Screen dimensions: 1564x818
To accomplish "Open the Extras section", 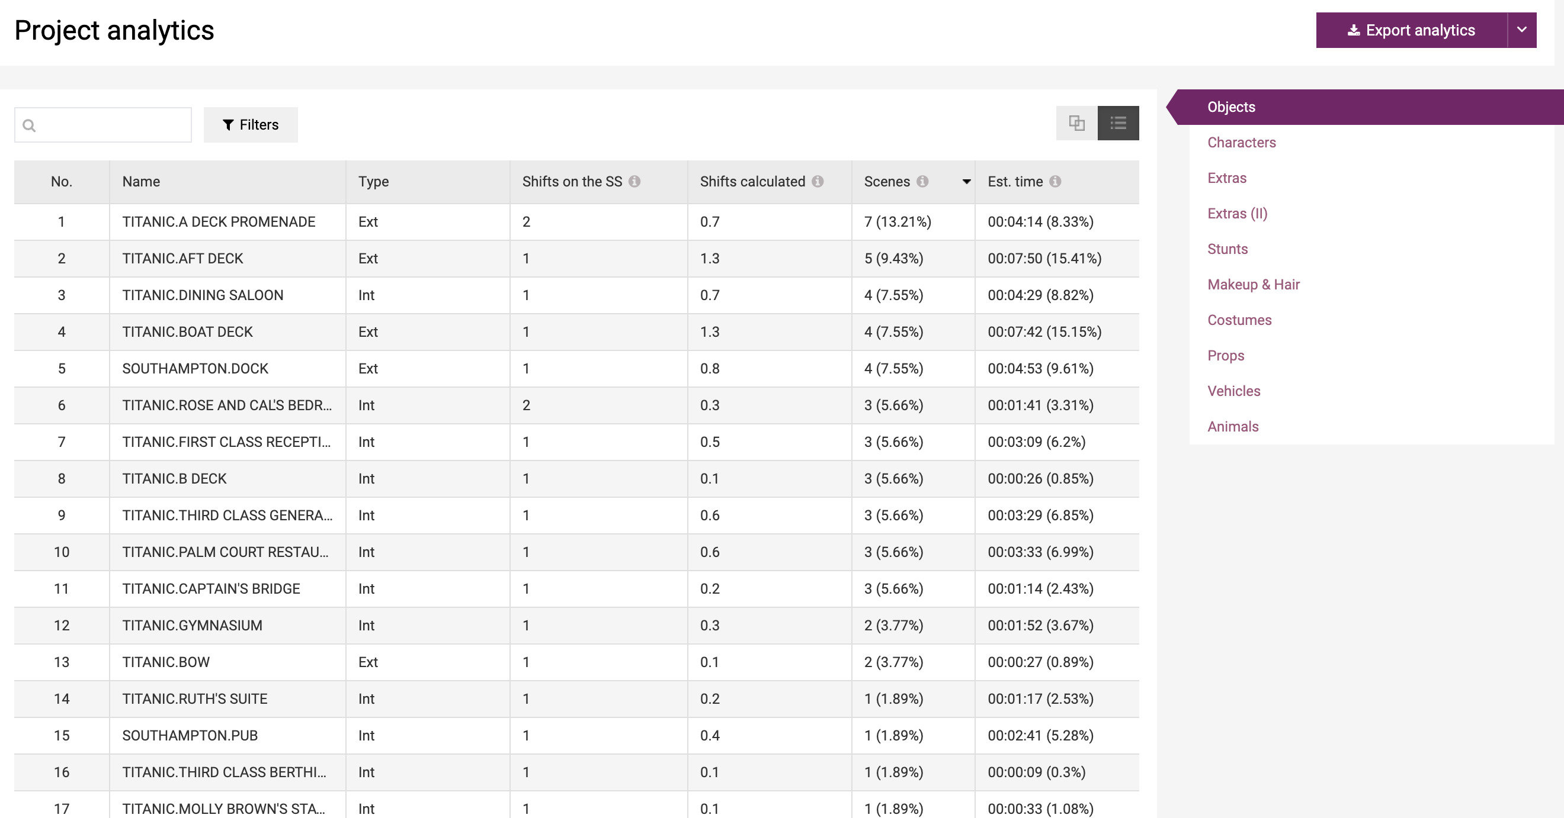I will 1226,178.
